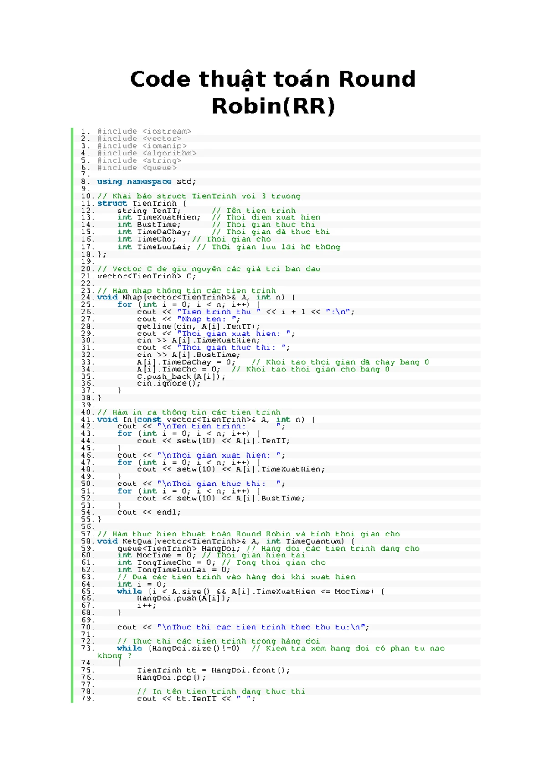Click the "#include <queue>" line

137,168
